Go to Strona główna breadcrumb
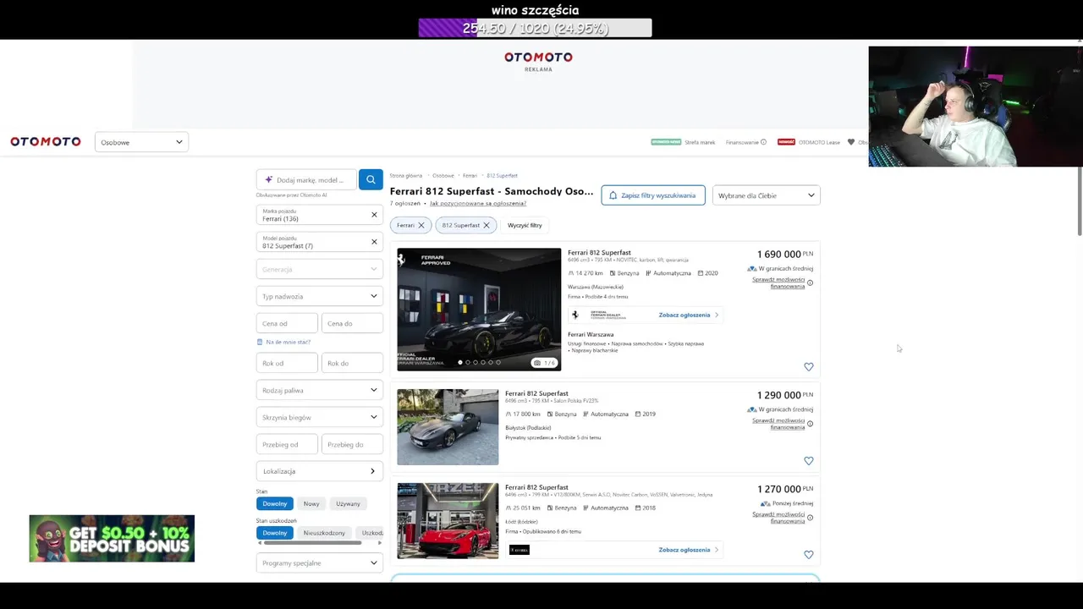This screenshot has width=1083, height=609. 406,176
